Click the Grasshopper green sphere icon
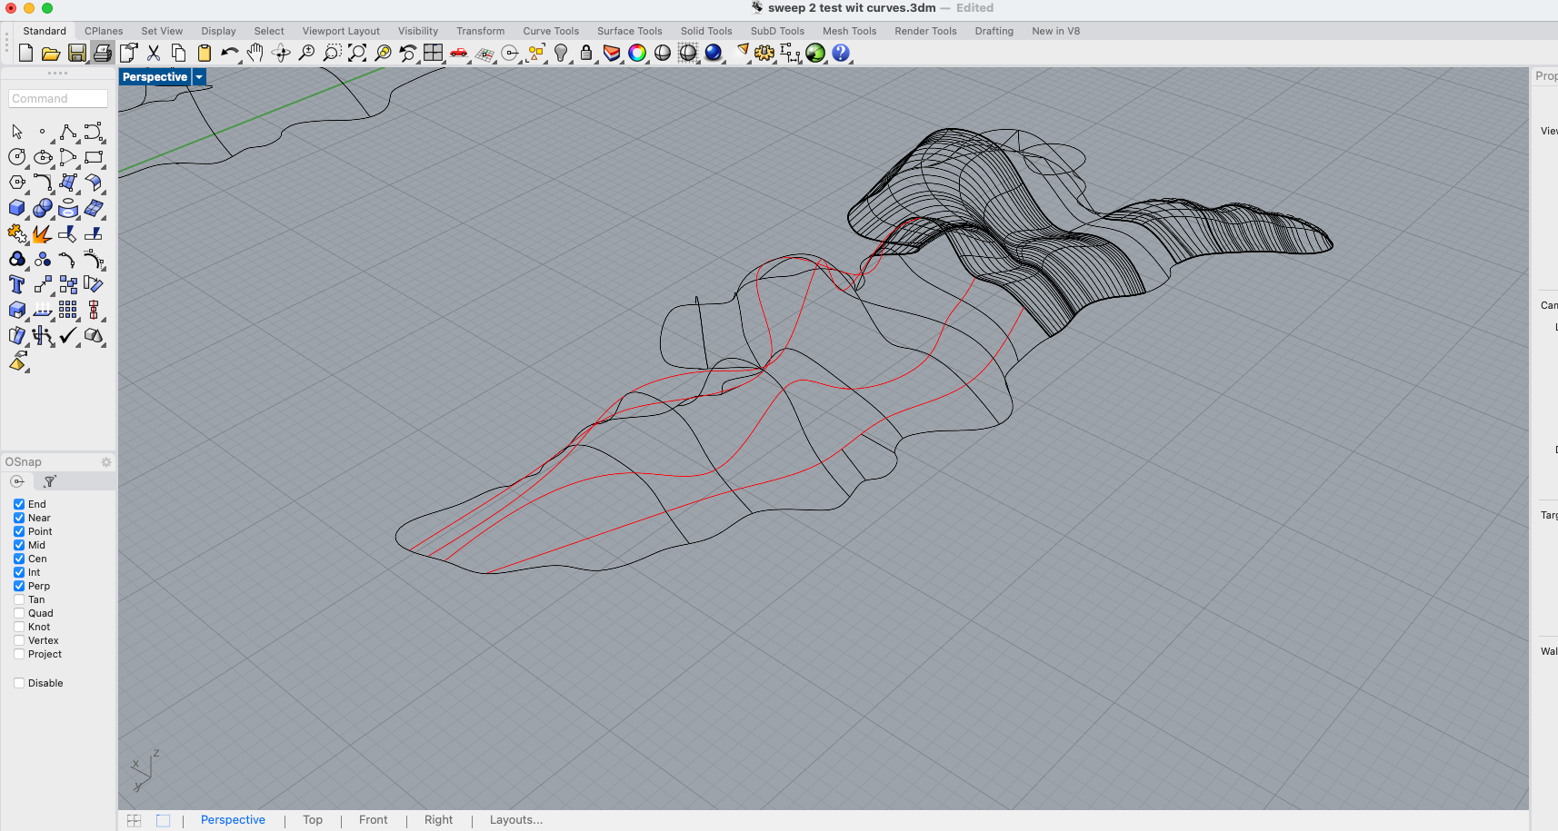 (815, 53)
